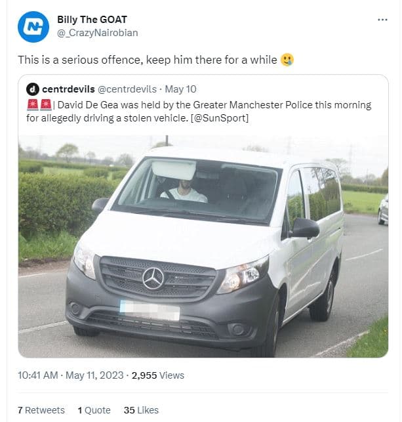The height and width of the screenshot is (422, 402).
Task: Show the 2,955 Views count
Action: pyautogui.click(x=158, y=375)
